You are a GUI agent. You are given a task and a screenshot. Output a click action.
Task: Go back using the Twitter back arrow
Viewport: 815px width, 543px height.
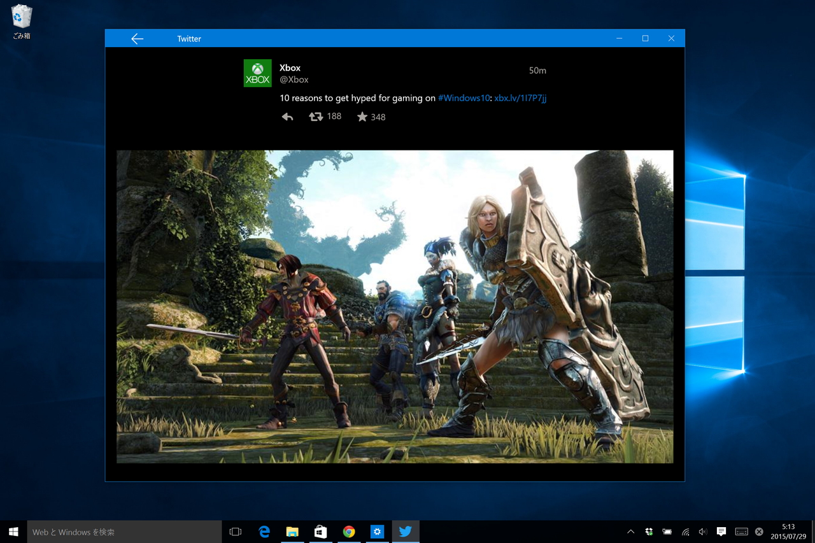pyautogui.click(x=137, y=39)
